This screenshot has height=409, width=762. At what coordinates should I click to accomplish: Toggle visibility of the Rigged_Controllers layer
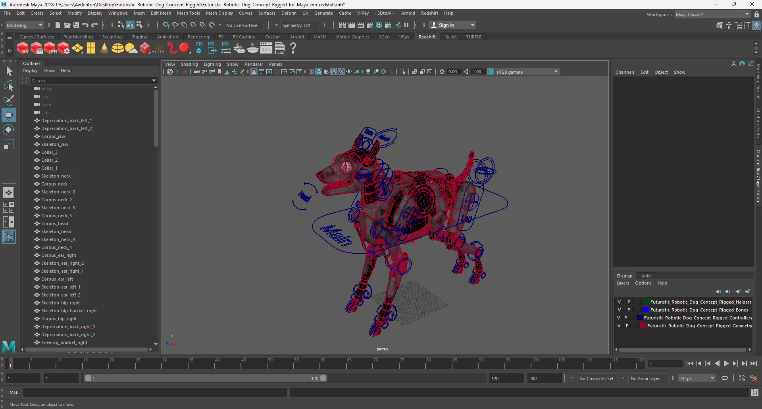click(618, 318)
